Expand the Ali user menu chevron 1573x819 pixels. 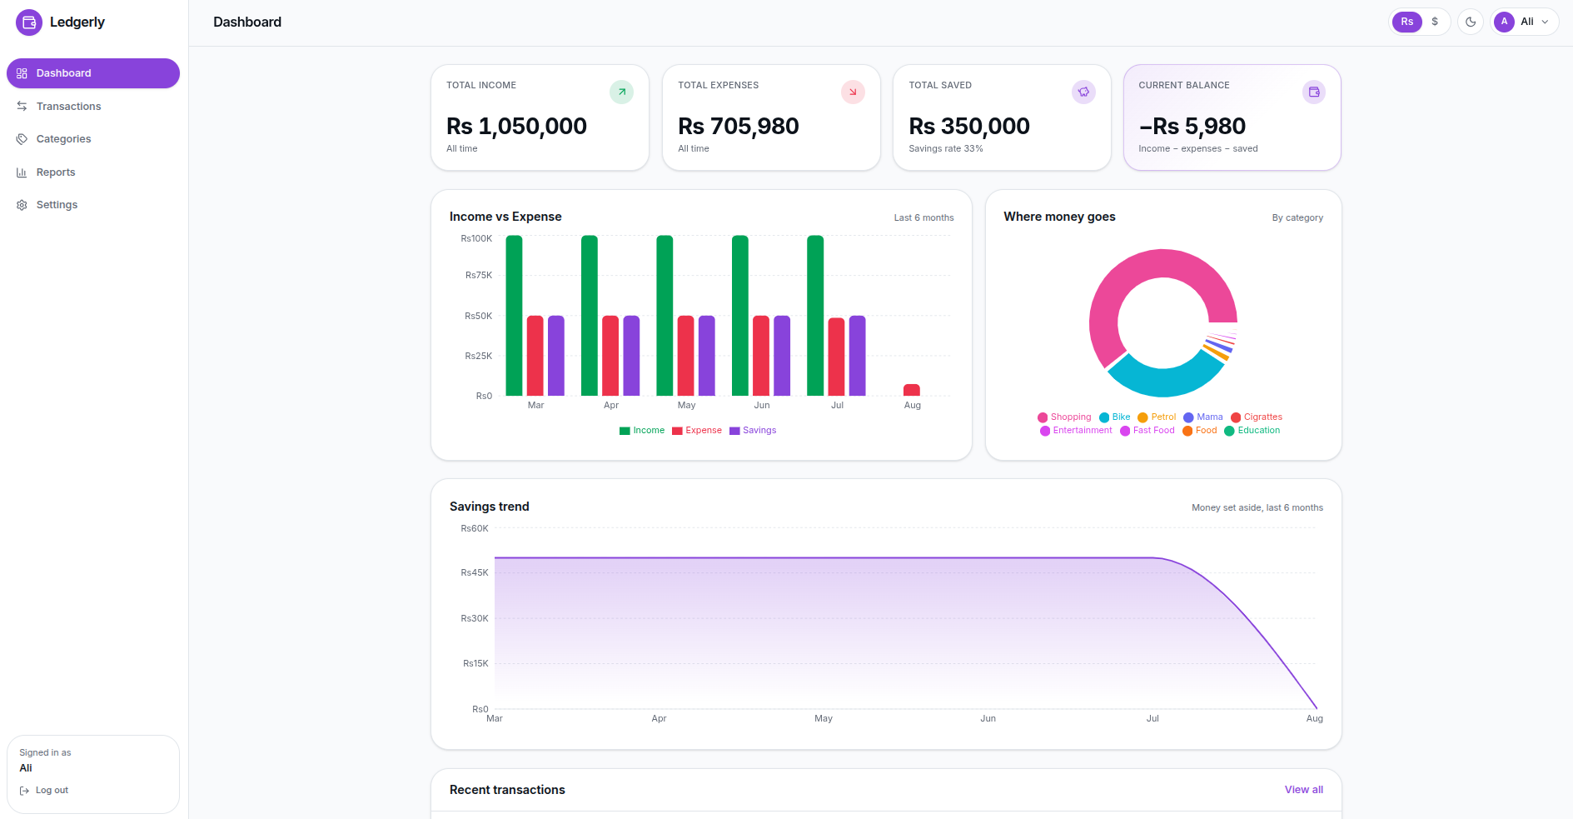(x=1545, y=22)
